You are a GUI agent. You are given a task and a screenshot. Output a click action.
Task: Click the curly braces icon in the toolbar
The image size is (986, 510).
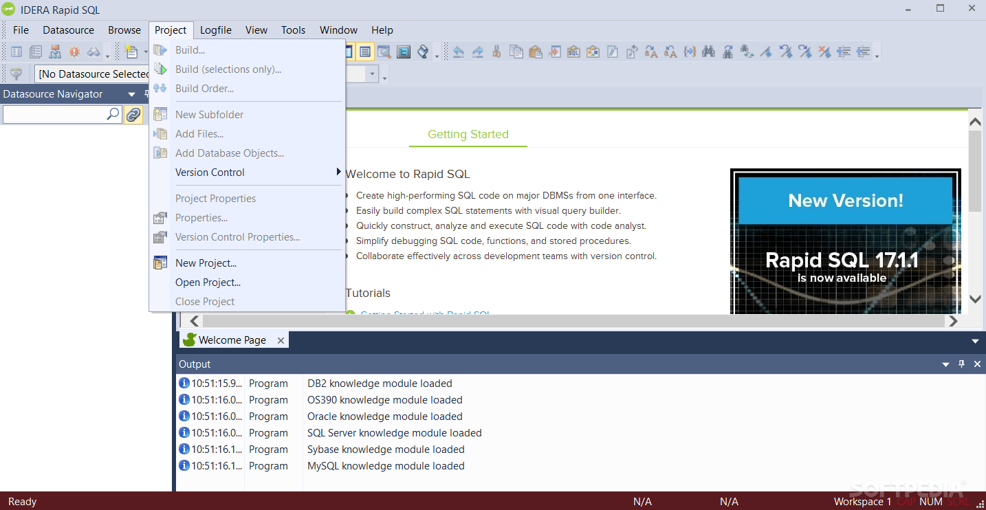(690, 52)
